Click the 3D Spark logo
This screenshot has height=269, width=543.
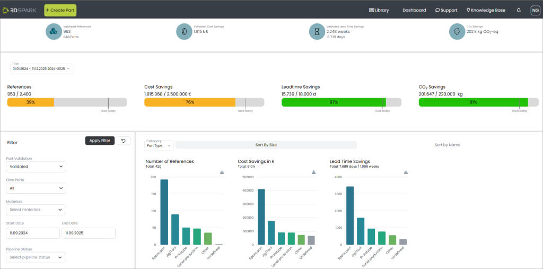(20, 10)
